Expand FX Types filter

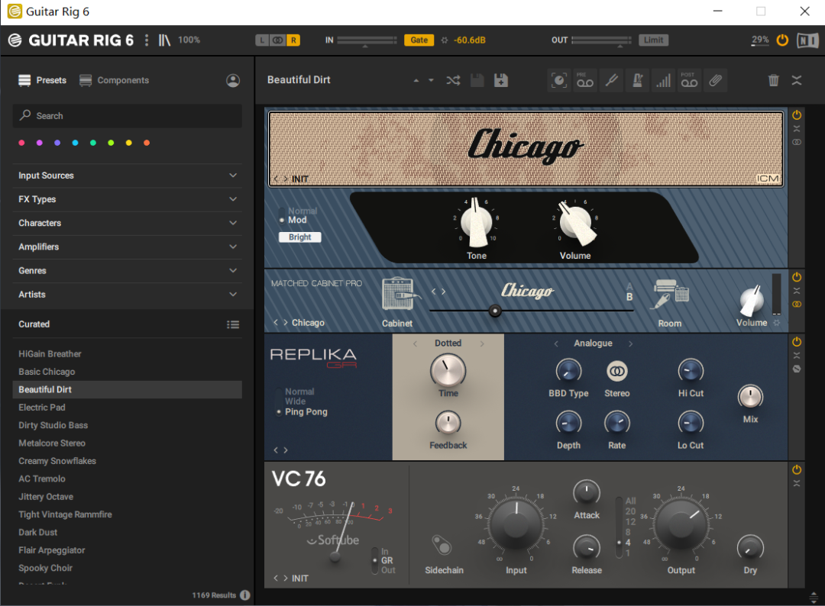point(128,199)
